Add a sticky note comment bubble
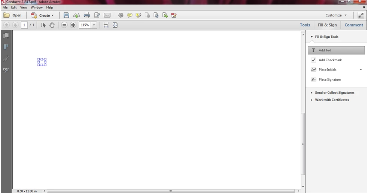Viewport: 368px width, 193px height. click(x=130, y=15)
